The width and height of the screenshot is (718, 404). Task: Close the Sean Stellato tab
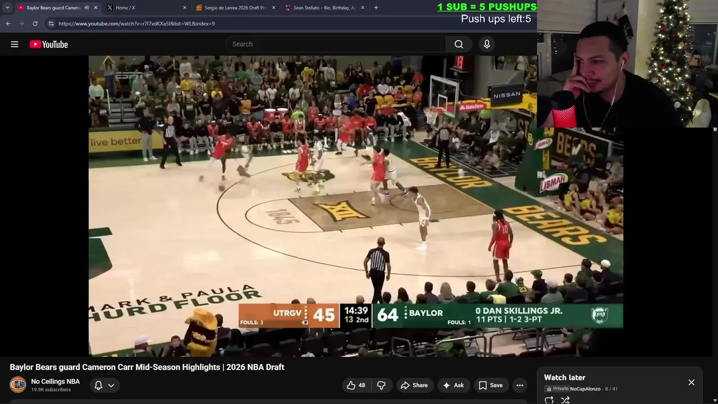pos(363,8)
